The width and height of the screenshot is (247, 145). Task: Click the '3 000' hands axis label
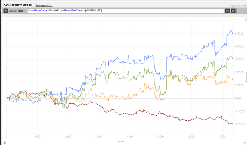coord(99,137)
